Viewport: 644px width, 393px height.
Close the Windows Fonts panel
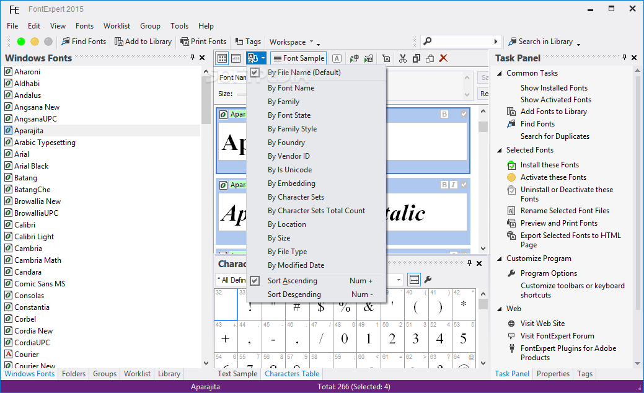[x=202, y=58]
